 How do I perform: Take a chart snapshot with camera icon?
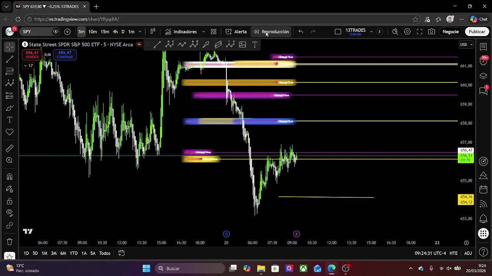[432, 31]
